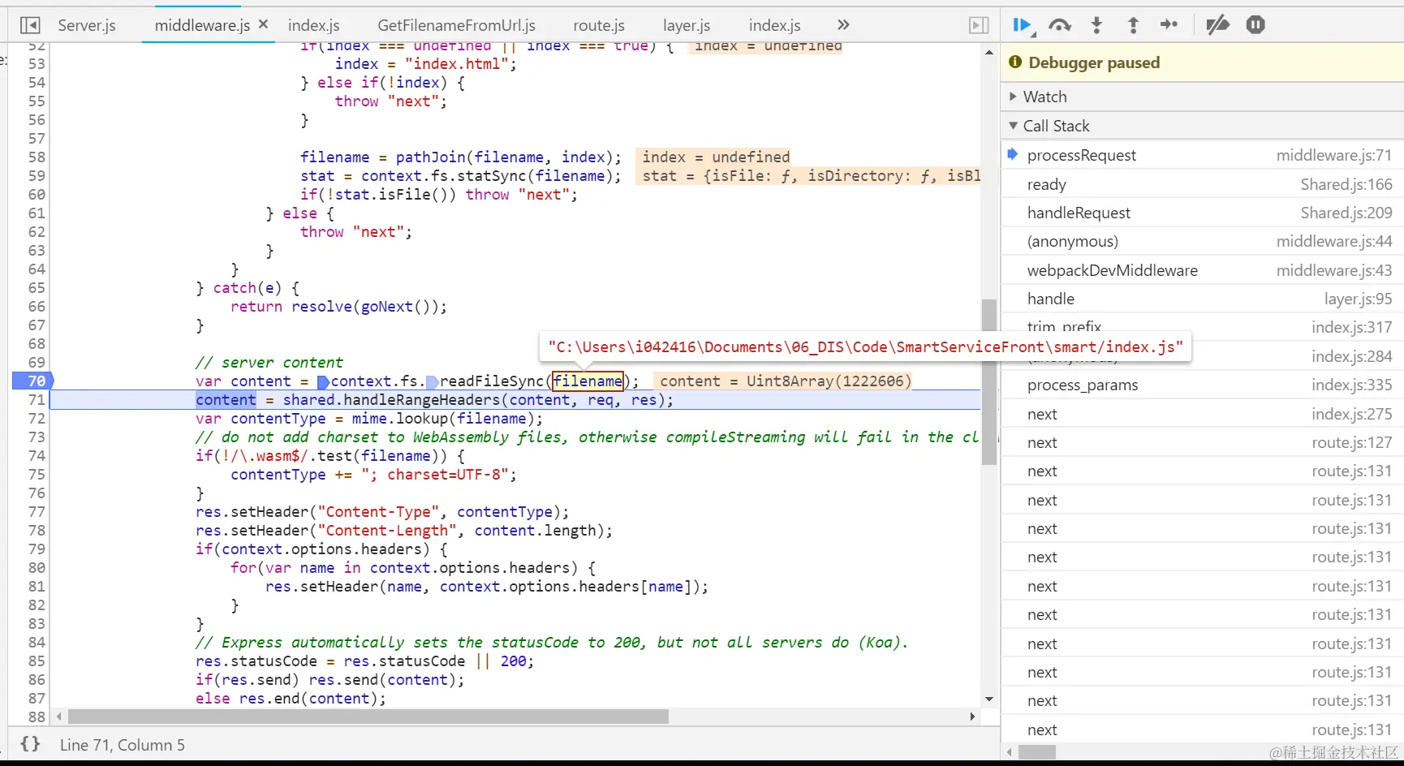1404x766 pixels.
Task: Click the file path tooltip value
Action: tap(865, 346)
